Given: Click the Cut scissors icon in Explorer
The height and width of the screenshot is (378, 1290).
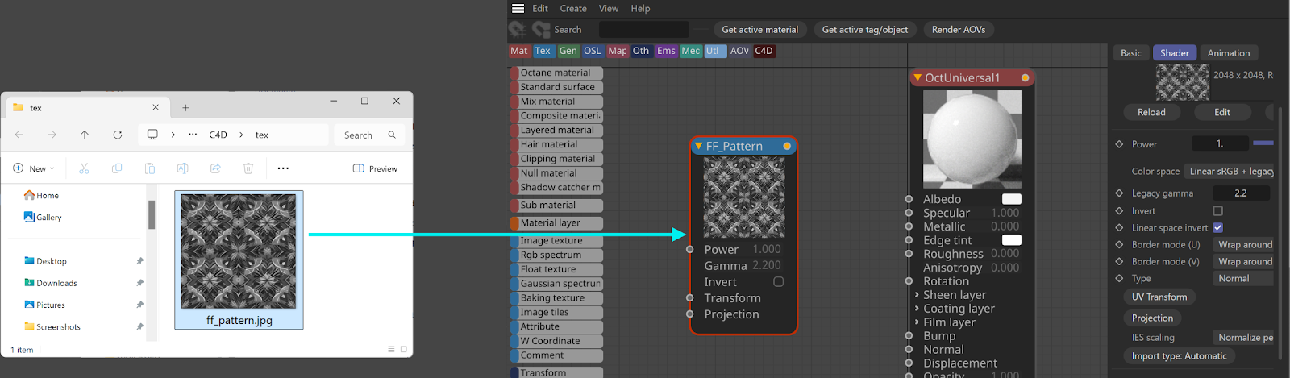Looking at the screenshot, I should pyautogui.click(x=84, y=168).
